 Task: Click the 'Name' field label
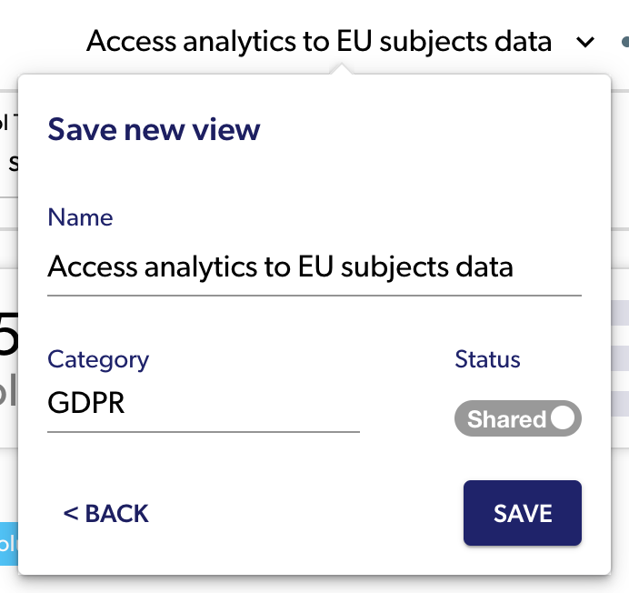pos(80,217)
